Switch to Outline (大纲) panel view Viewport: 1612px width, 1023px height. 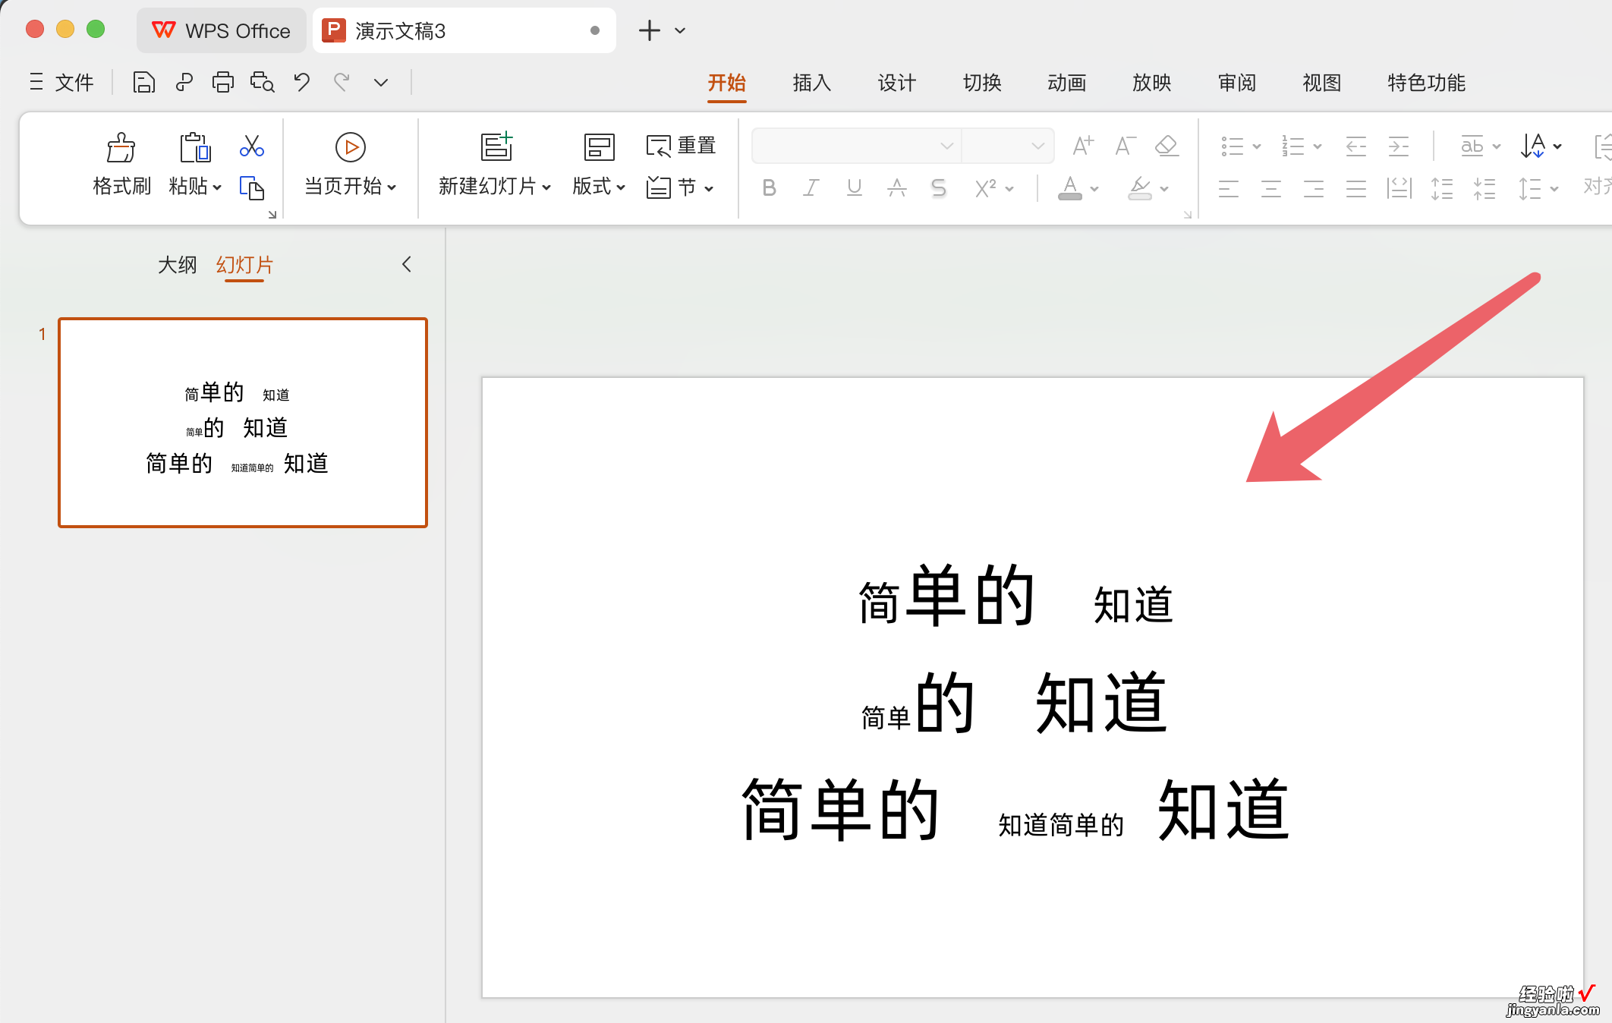(177, 265)
